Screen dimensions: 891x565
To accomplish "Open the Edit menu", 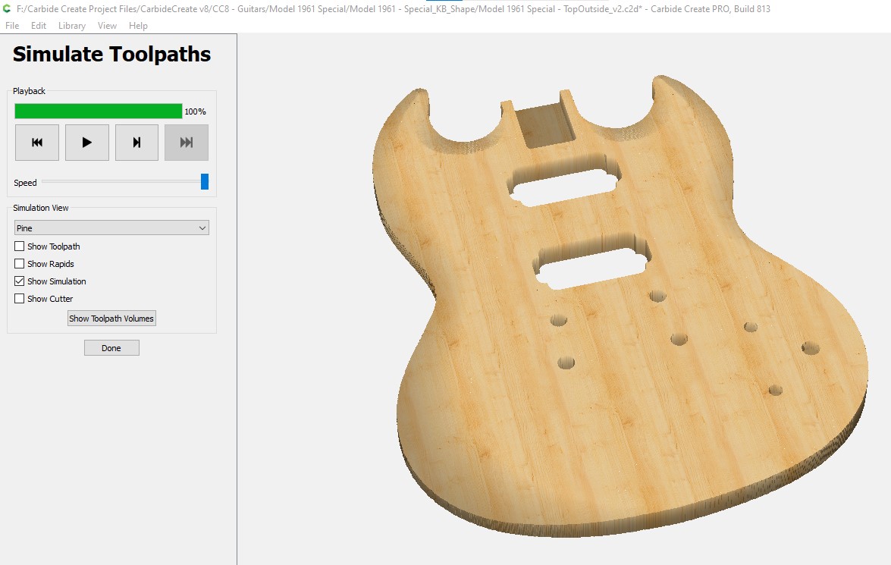I will tap(39, 26).
